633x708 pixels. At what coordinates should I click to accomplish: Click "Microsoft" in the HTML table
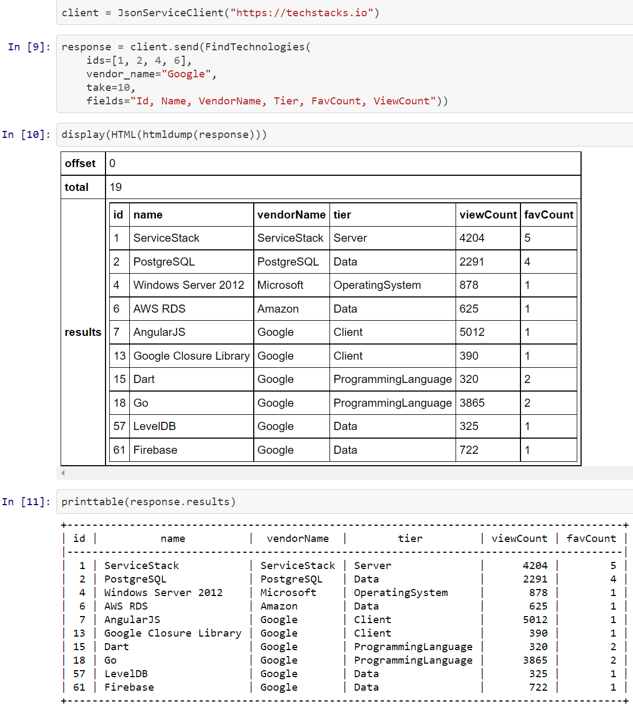(x=280, y=285)
